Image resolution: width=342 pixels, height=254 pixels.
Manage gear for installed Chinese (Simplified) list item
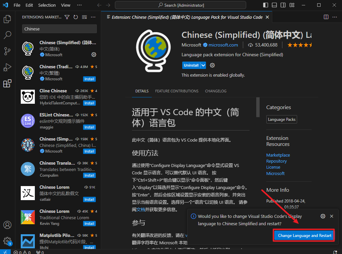94,55
